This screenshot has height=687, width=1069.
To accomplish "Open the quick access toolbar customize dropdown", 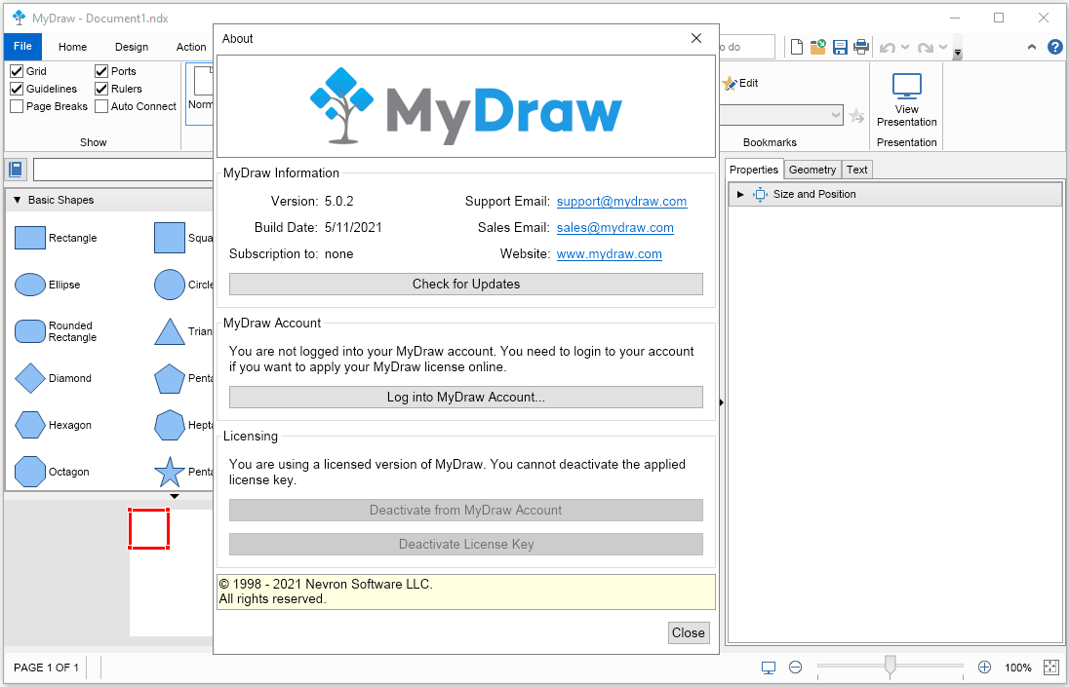I will (x=957, y=53).
